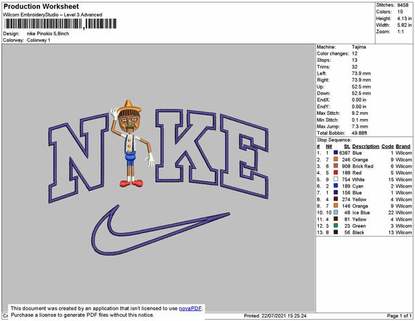Viewport: 415px width, 321px height.
Task: Click the stitches value '9458'
Action: click(403, 5)
